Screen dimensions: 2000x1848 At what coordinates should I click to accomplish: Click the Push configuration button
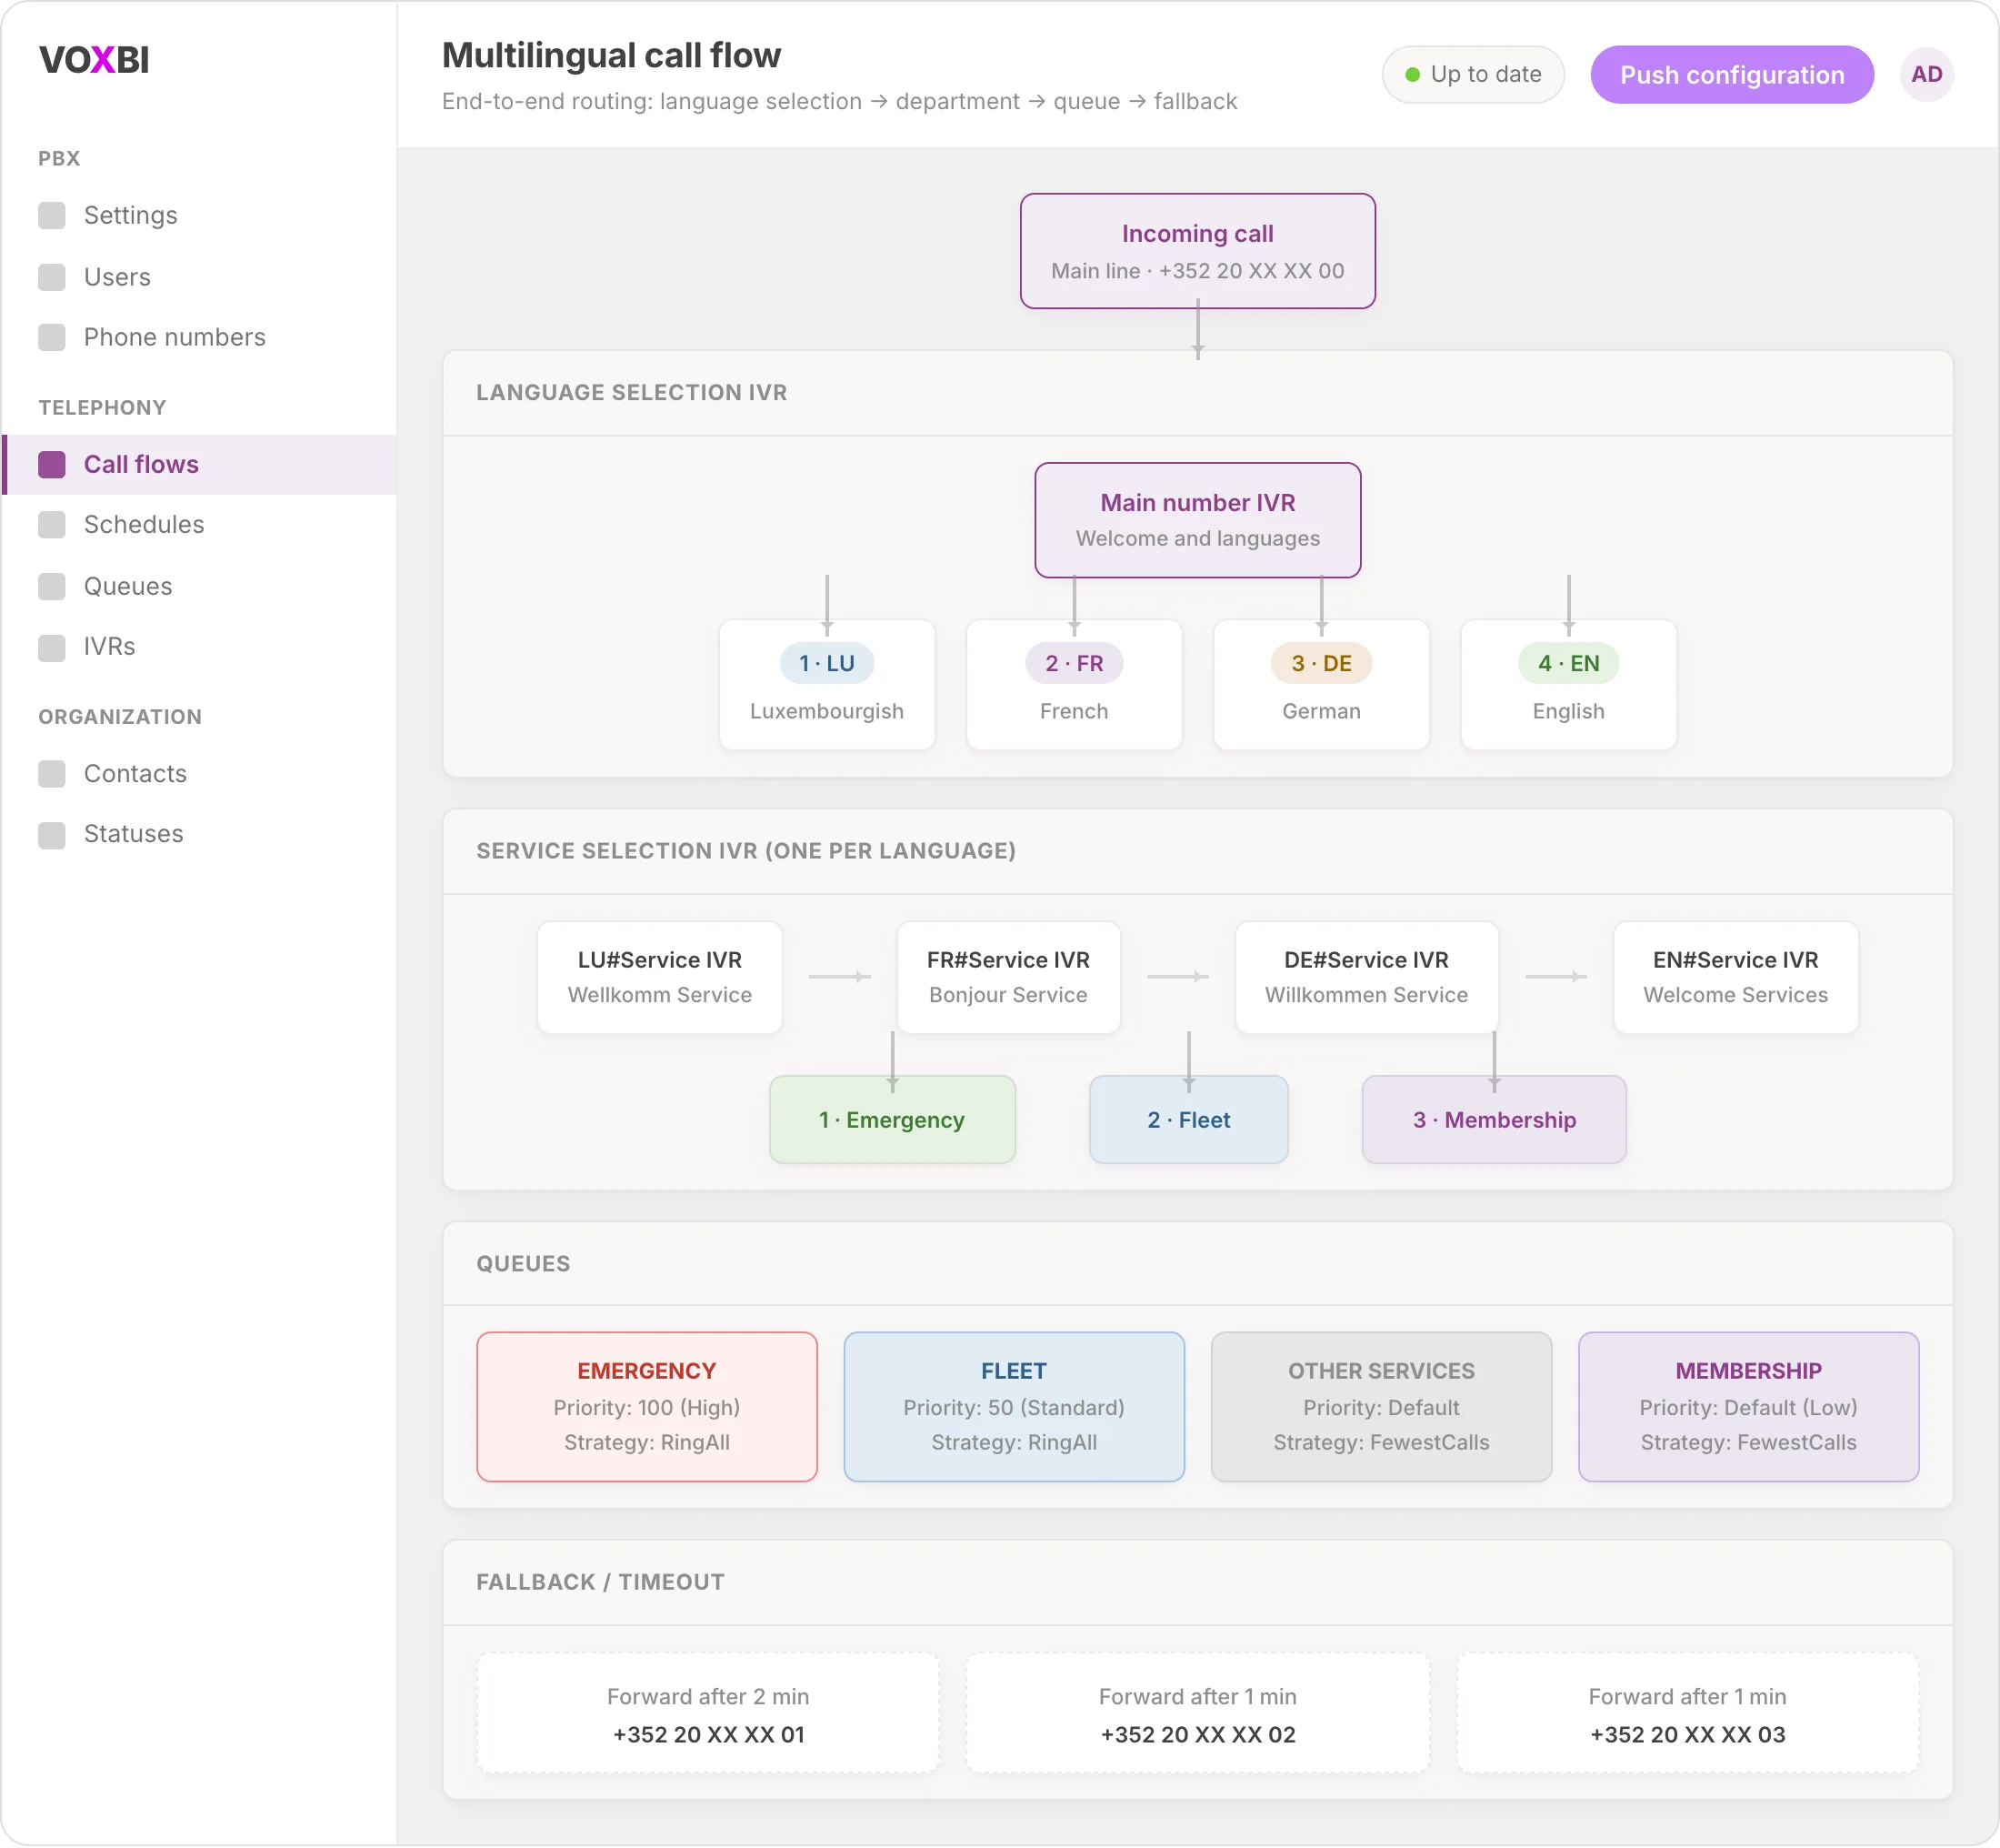tap(1732, 74)
